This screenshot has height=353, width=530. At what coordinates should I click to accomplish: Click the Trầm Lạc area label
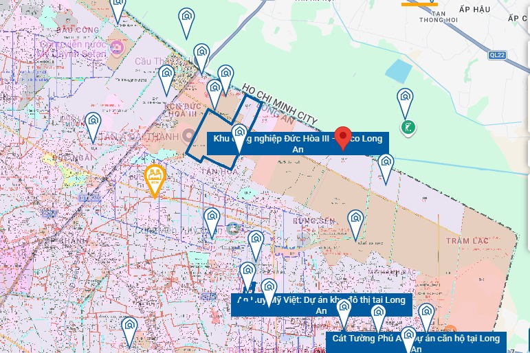[465, 241]
